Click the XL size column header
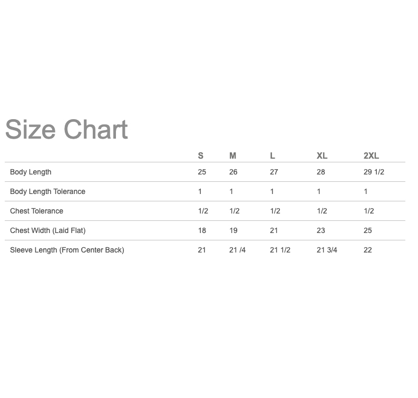418x398 pixels. coord(322,156)
